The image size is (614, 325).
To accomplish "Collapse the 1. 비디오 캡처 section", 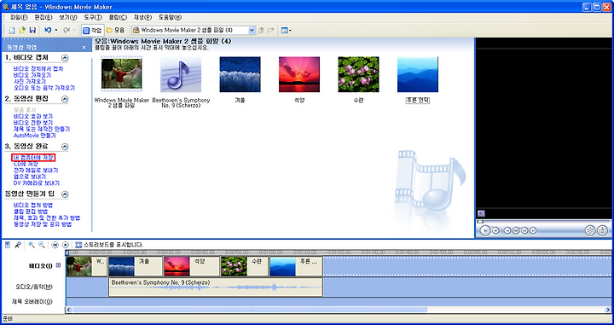I will [65, 58].
